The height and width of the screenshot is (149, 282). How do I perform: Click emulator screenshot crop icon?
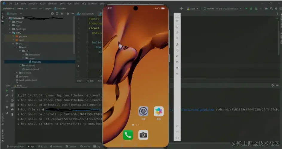click(x=177, y=56)
